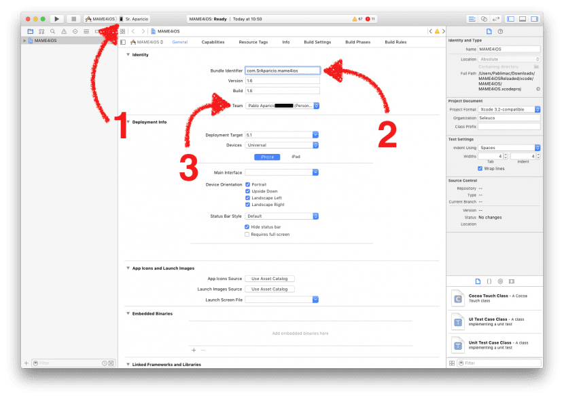Viewport: 564px width, 398px height.
Task: Uncheck Upside Down orientation
Action: 247,191
